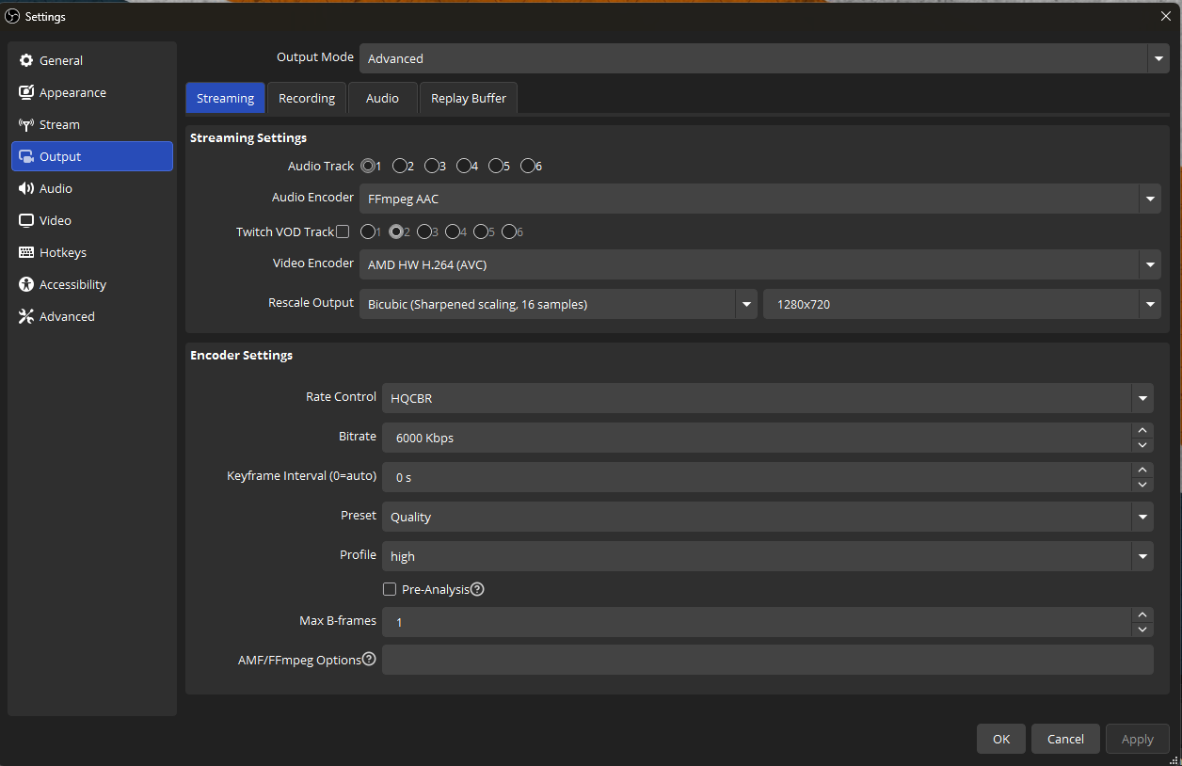Open the Rate Control HQCBR dropdown
This screenshot has width=1182, height=766.
(1142, 398)
